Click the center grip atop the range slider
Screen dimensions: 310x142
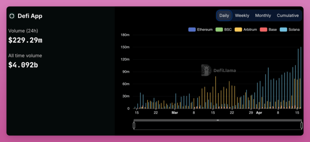tap(218, 120)
